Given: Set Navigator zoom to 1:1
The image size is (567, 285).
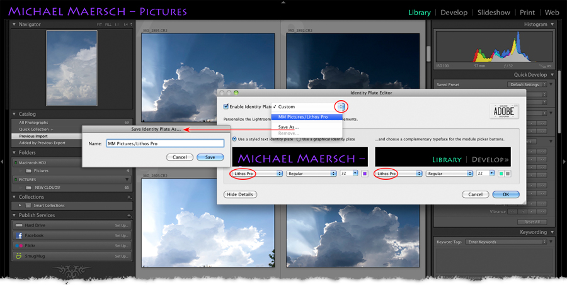Looking at the screenshot, I should 117,25.
